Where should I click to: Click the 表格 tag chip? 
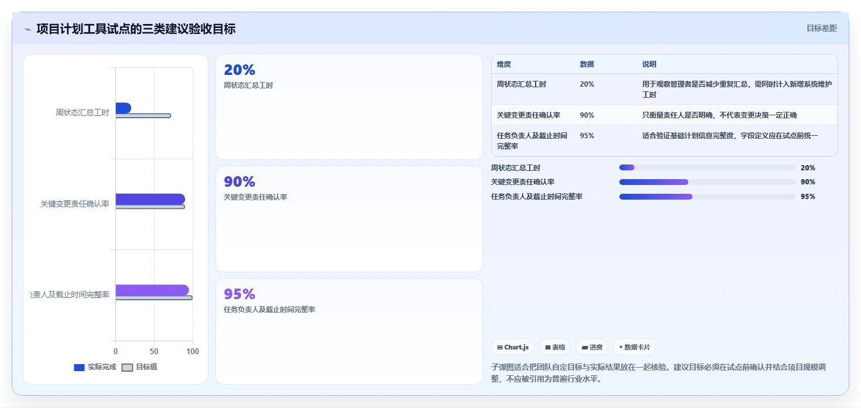[x=554, y=347]
